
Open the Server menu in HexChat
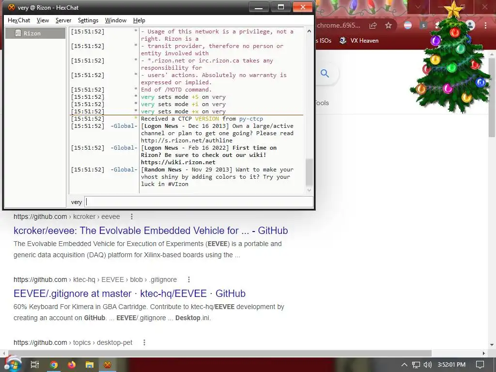pos(63,20)
